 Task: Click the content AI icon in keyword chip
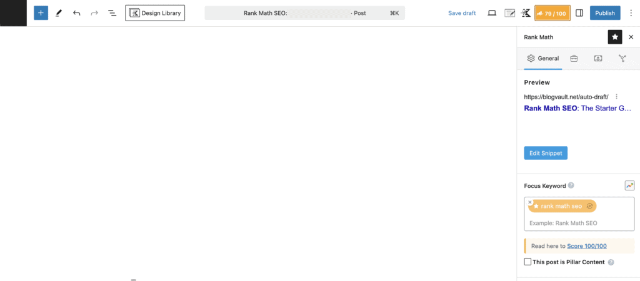pos(590,206)
